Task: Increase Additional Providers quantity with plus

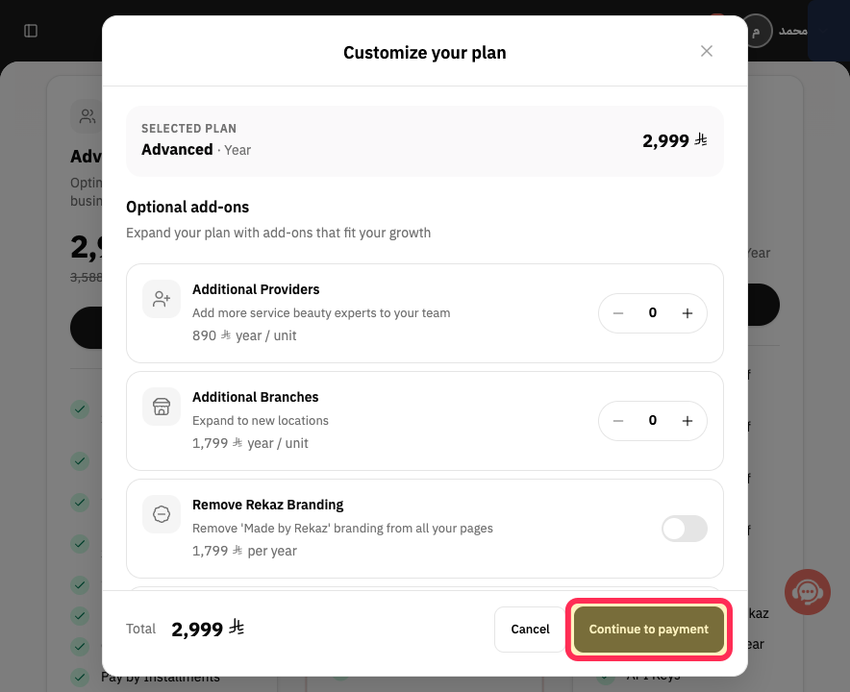Action: (x=687, y=313)
